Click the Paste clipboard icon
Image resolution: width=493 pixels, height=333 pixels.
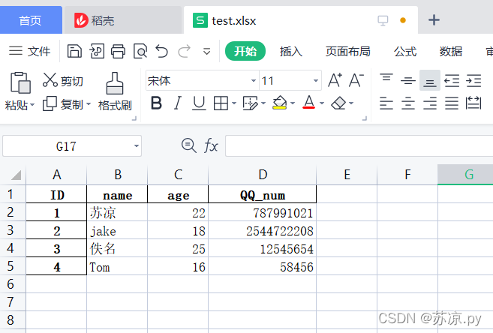point(20,82)
